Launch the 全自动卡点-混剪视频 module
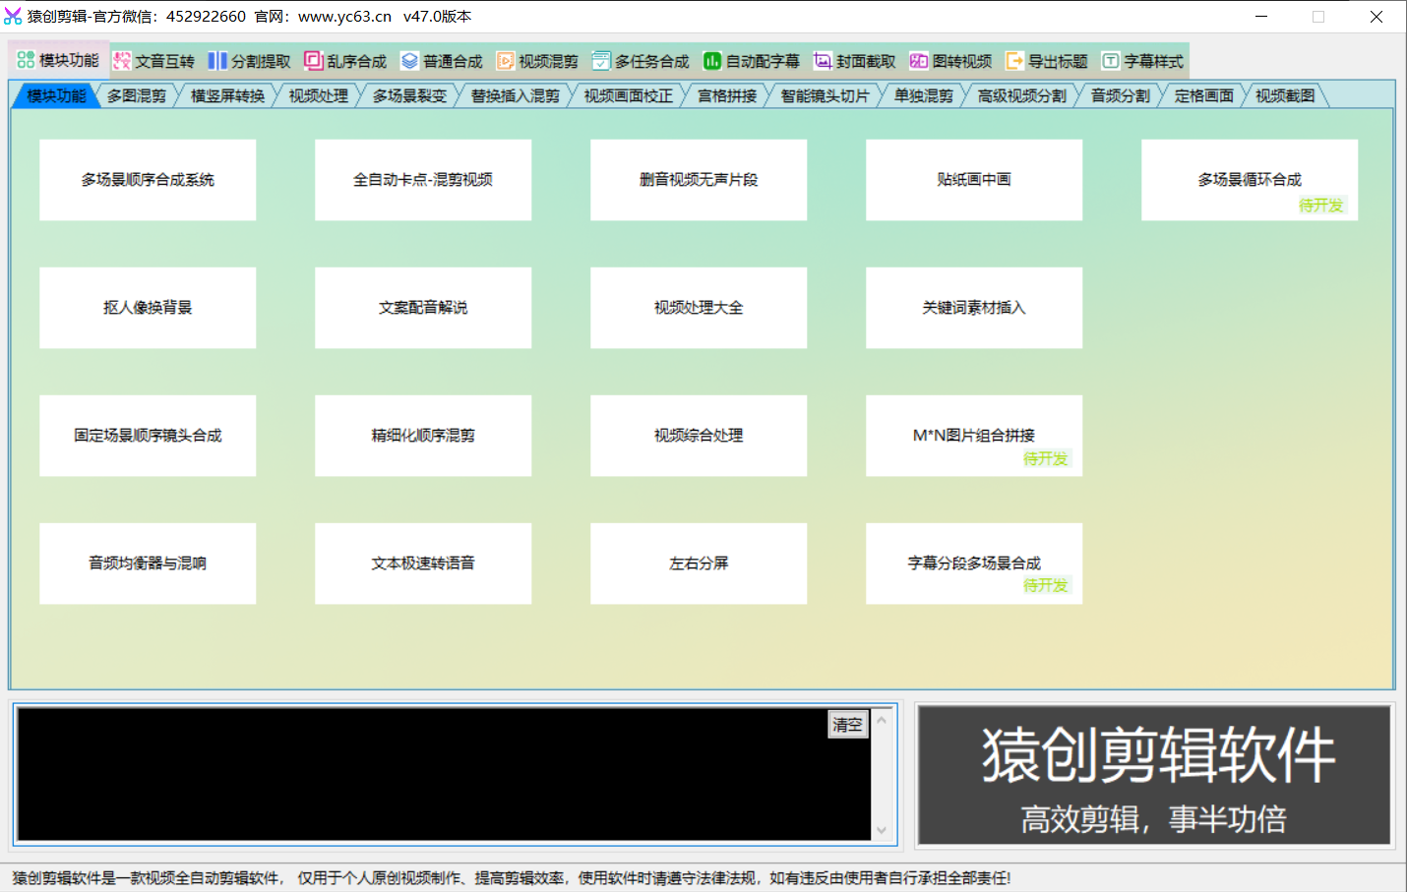 [423, 180]
